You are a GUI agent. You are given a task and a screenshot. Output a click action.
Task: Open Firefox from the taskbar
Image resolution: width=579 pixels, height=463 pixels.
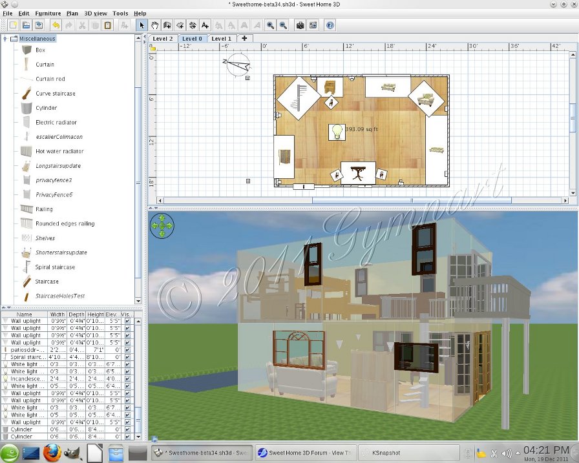point(52,453)
